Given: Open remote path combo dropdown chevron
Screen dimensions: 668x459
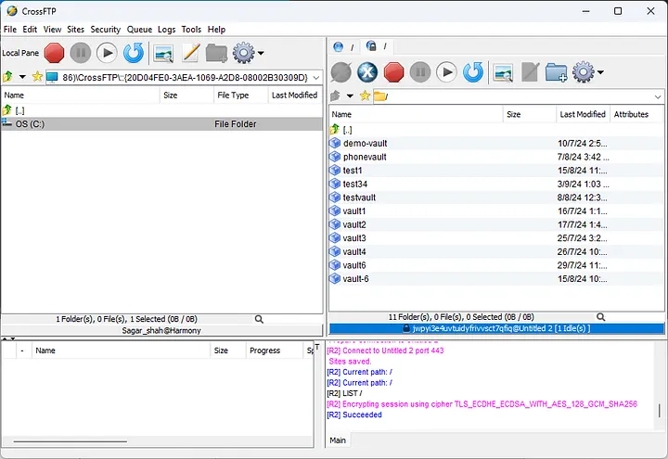Looking at the screenshot, I should point(658,96).
